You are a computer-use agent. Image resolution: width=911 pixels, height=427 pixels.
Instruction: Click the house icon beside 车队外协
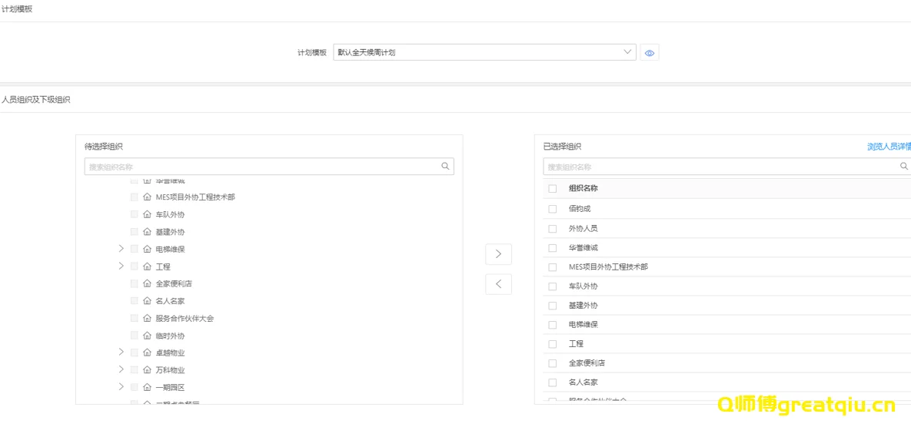point(147,215)
